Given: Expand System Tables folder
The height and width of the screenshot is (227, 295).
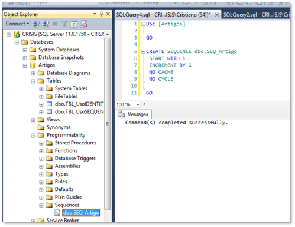Looking at the screenshot, I should [41, 89].
